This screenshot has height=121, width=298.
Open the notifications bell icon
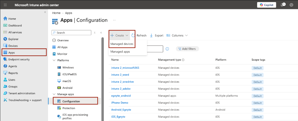282,5
